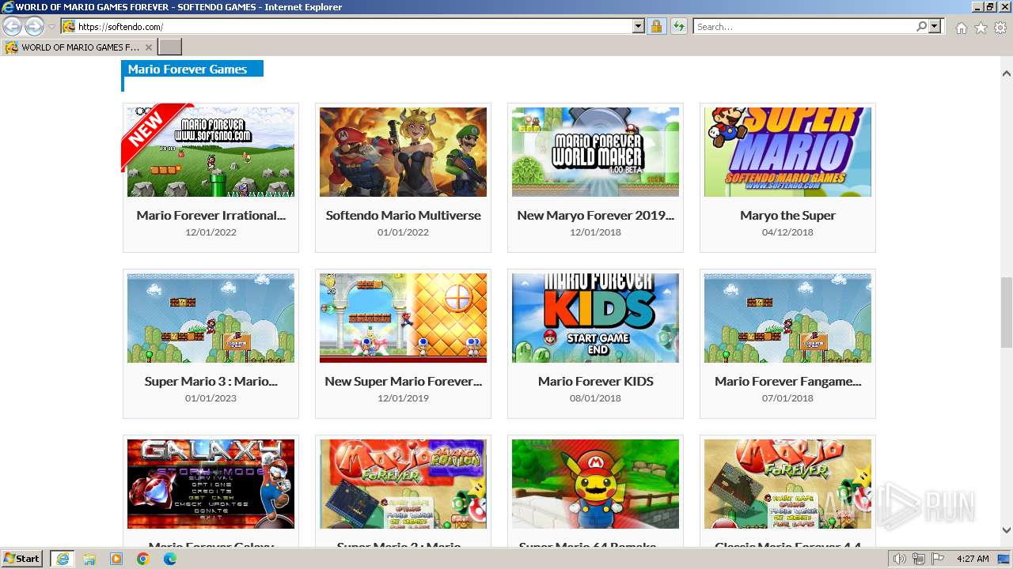This screenshot has height=569, width=1013.
Task: Open the recent pages dropdown arrow
Action: point(51,27)
